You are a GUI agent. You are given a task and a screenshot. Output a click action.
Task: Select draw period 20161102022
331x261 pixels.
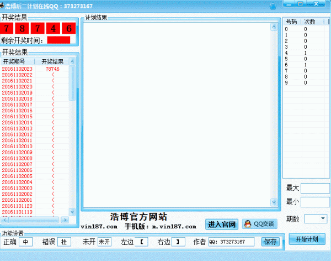tap(17, 75)
